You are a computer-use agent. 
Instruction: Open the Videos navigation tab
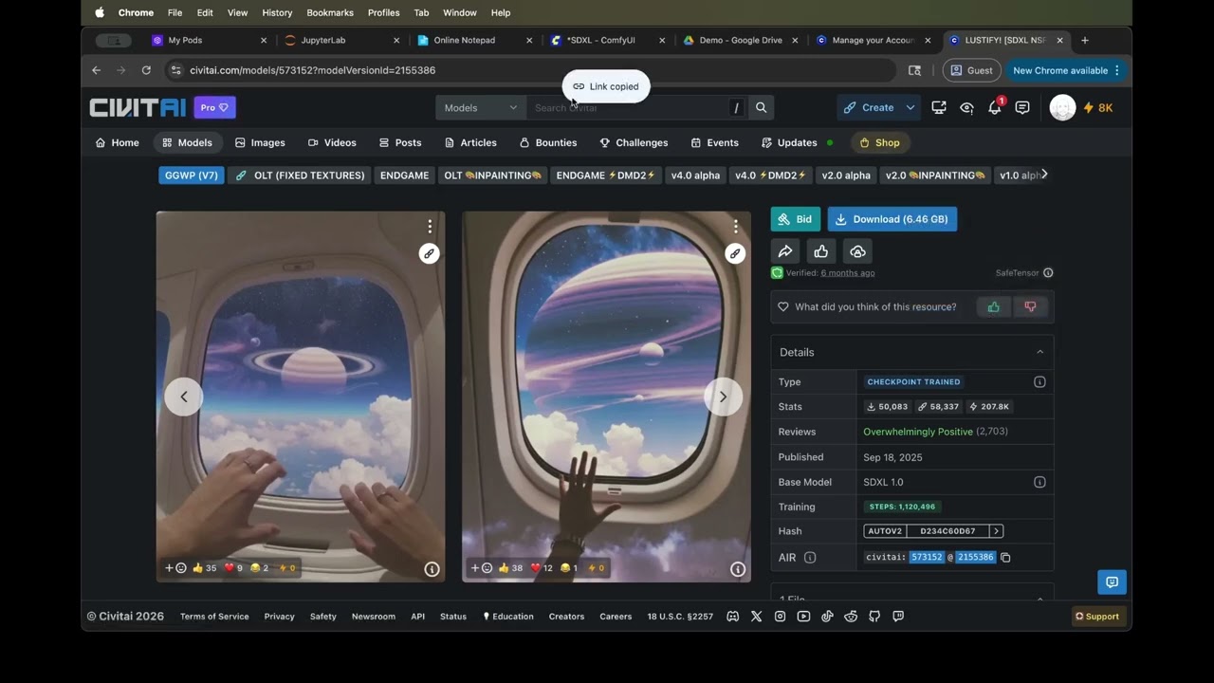[x=332, y=143]
